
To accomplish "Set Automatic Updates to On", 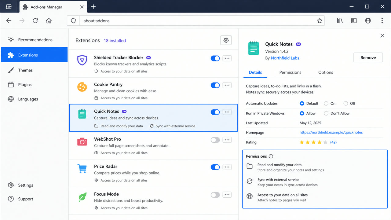I will click(326, 103).
